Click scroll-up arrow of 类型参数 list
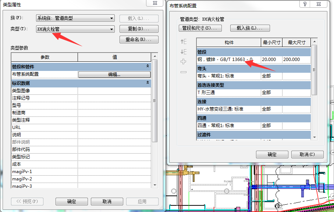 [x=155, y=57]
